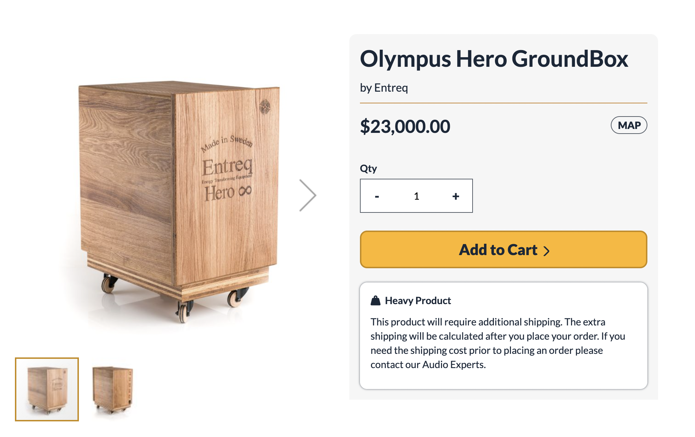Viewport: 695px width, 437px height.
Task: Click the Olympus Hero GroundBox title
Action: click(494, 59)
